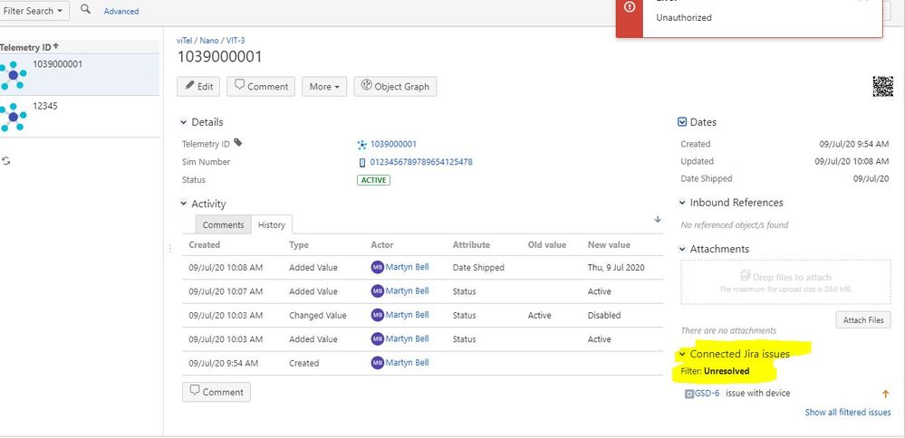Switch to the History tab

(x=271, y=224)
